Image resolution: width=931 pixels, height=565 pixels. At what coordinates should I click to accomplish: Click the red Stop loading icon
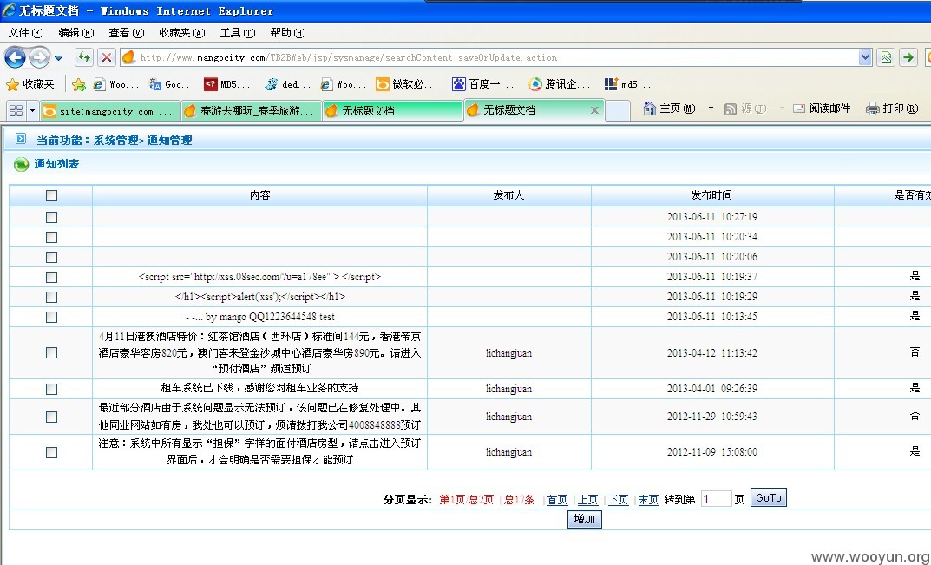(106, 57)
